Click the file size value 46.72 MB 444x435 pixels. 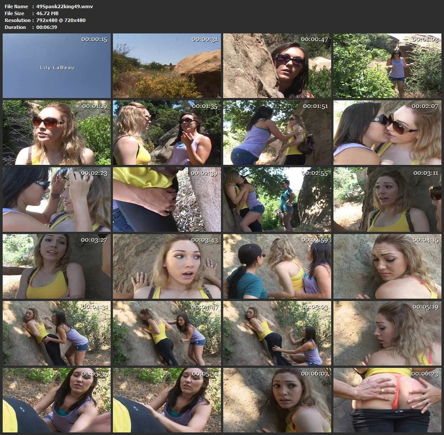pos(47,13)
